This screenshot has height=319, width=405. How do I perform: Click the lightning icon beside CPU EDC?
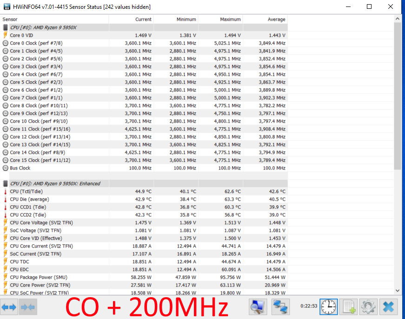(x=5, y=269)
